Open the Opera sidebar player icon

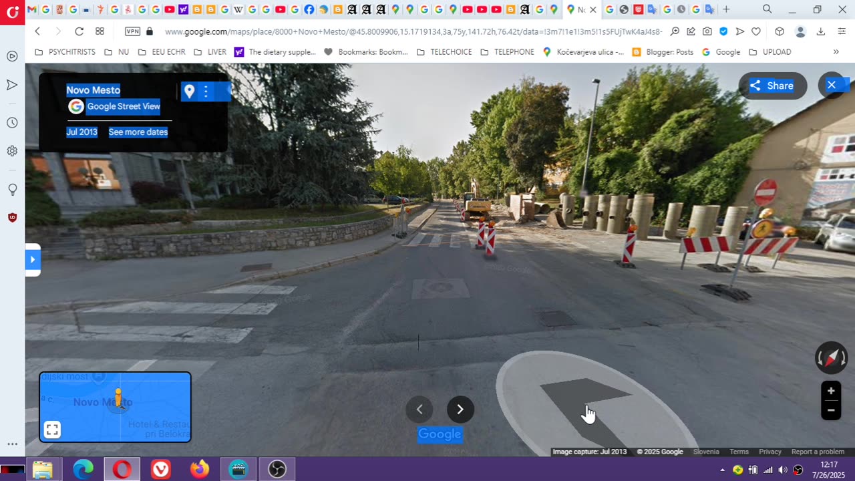point(12,56)
